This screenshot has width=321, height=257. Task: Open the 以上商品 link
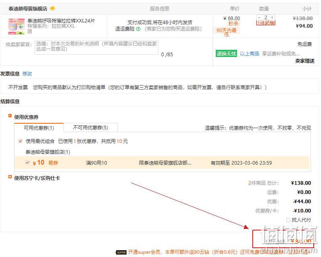(x=249, y=54)
